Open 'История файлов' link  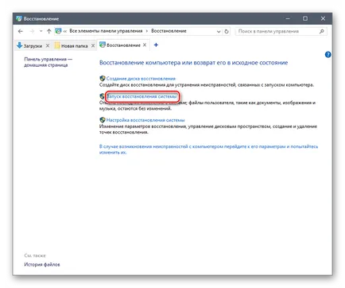42,264
